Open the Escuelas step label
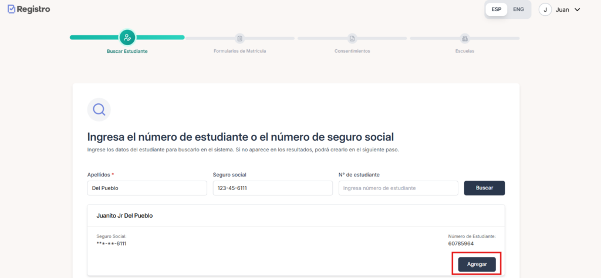Screen dimensions: 601x278 (x=464, y=51)
